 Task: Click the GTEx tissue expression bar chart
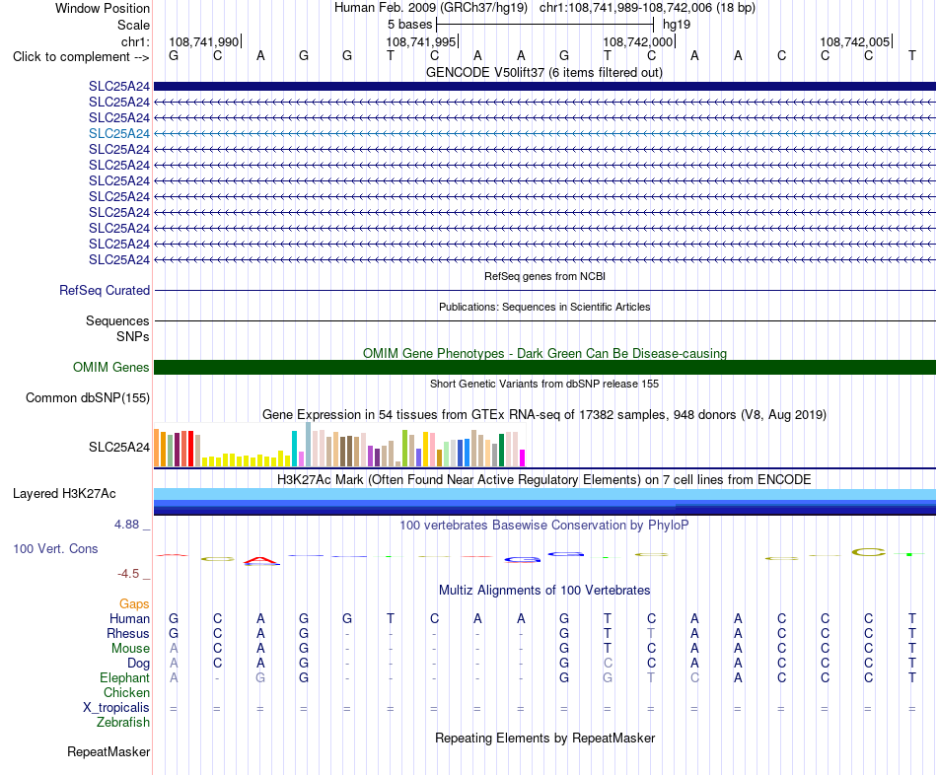coord(339,445)
